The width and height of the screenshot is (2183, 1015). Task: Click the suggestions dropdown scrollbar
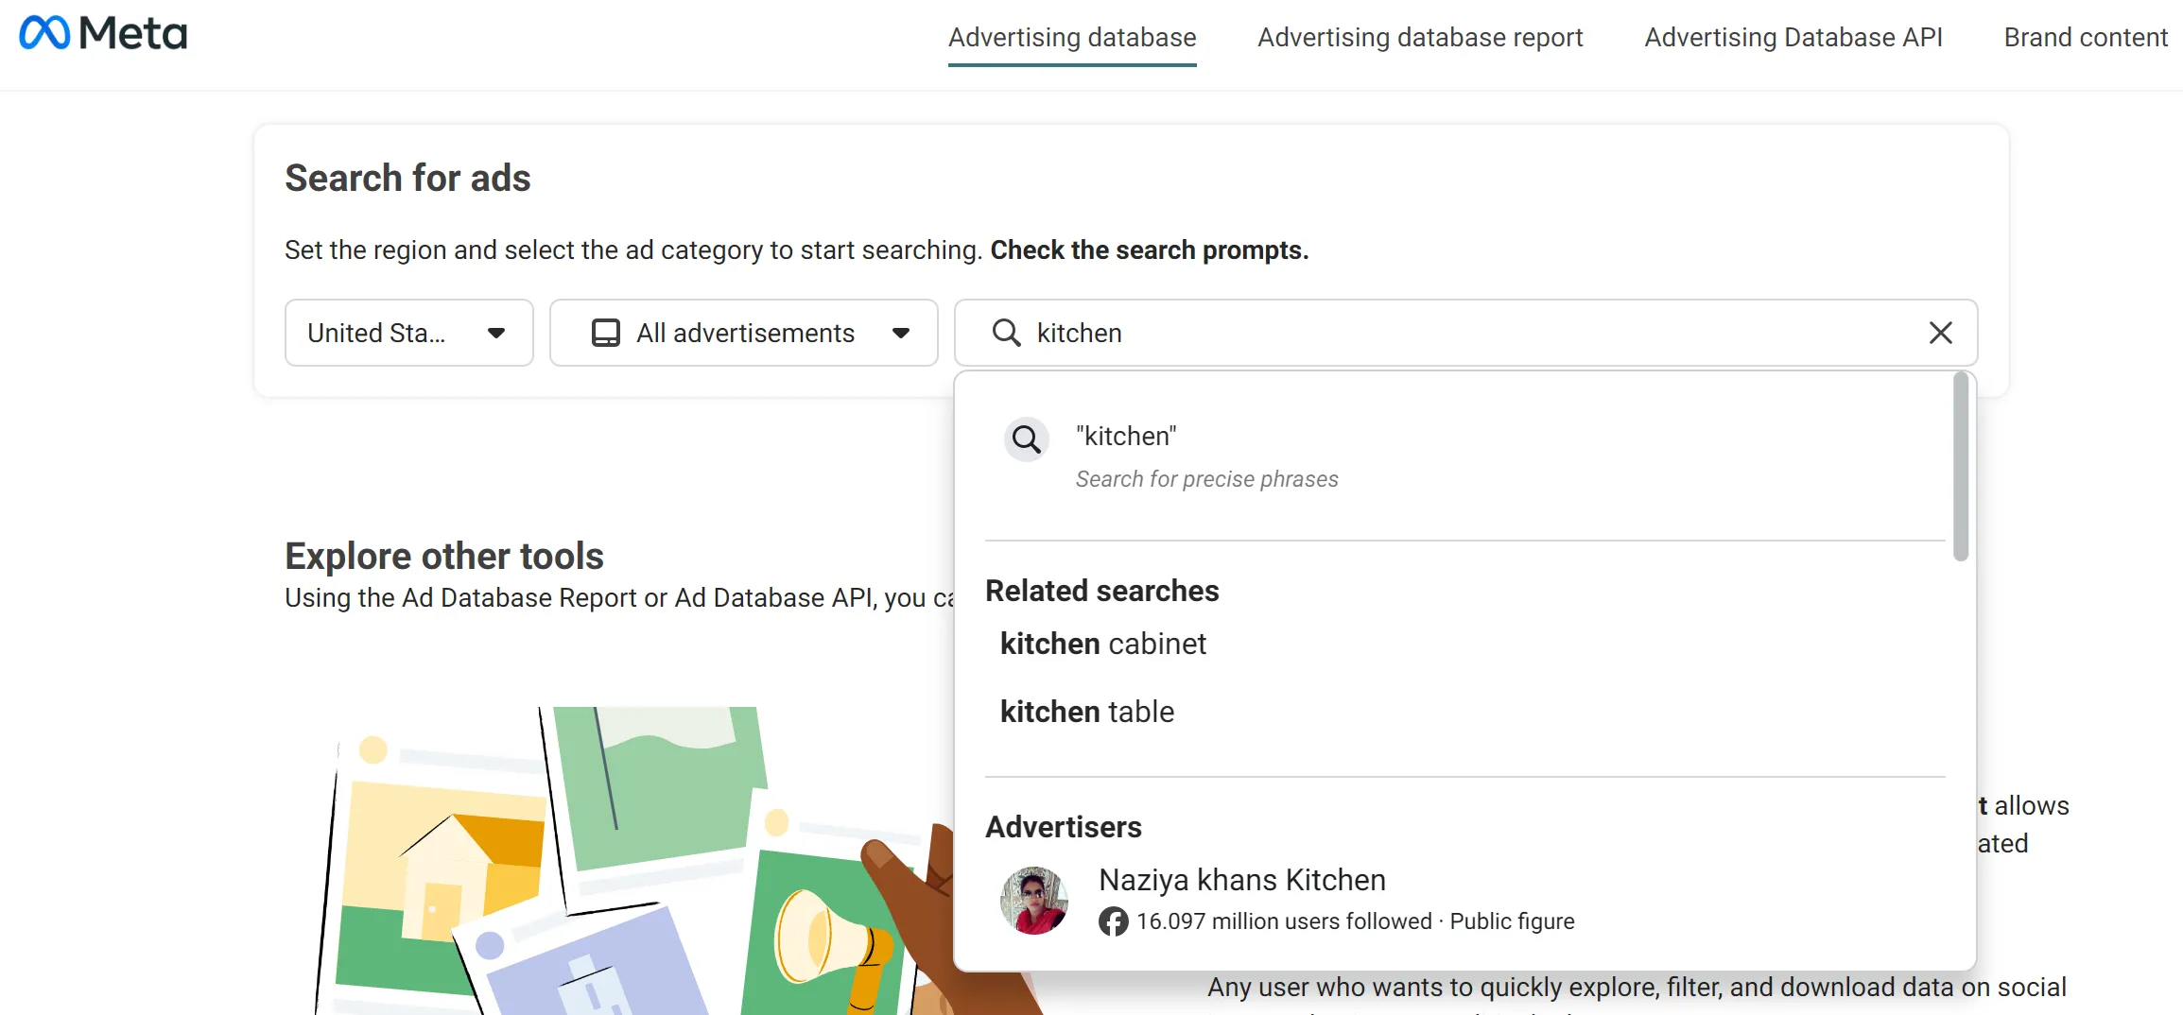1961,466
